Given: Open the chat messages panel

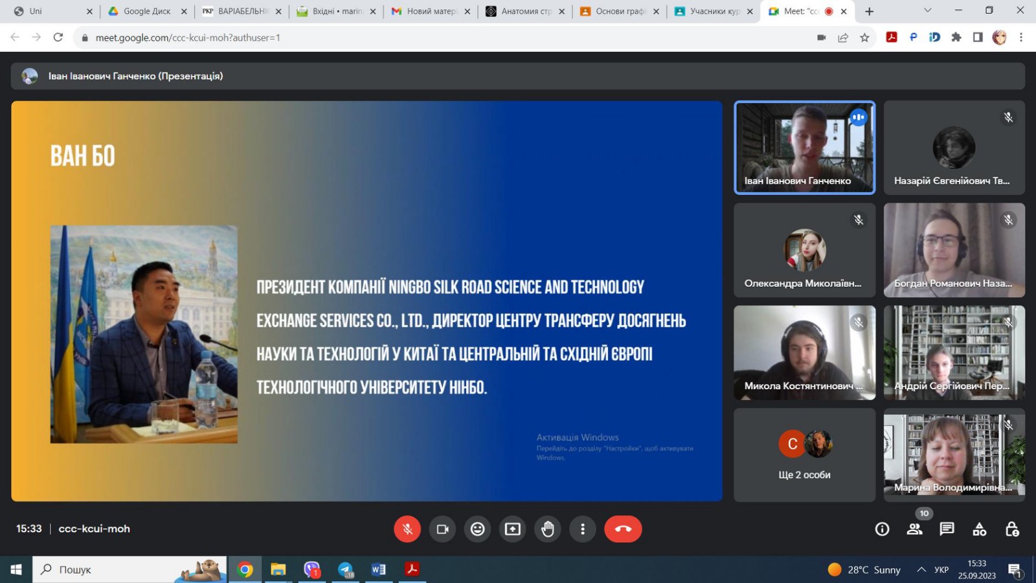Looking at the screenshot, I should pos(947,529).
